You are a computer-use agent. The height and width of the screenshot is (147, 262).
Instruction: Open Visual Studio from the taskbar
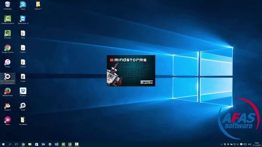56,144
